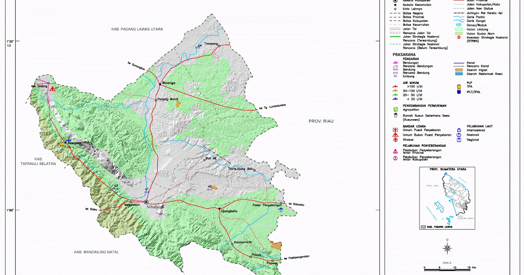Click the Padang Monik label

tap(168, 100)
